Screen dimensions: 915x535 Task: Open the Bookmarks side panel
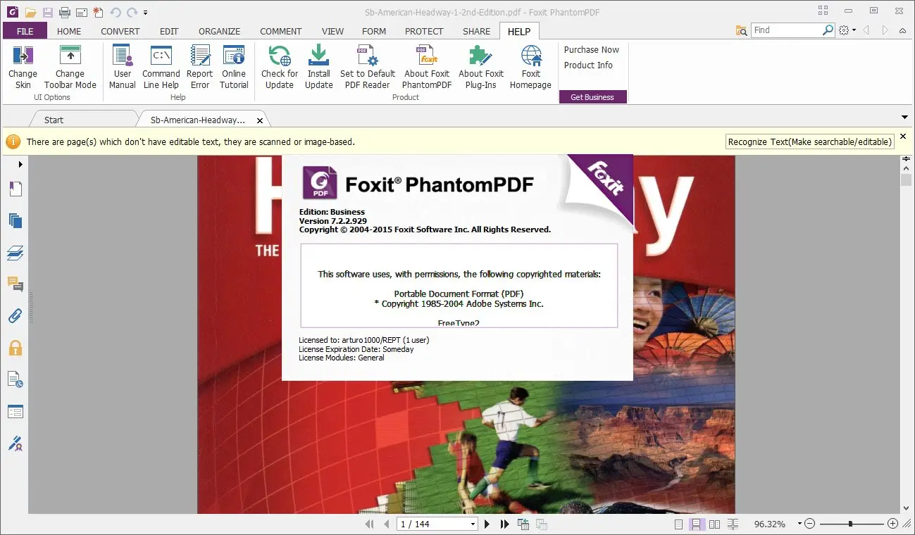(x=15, y=189)
